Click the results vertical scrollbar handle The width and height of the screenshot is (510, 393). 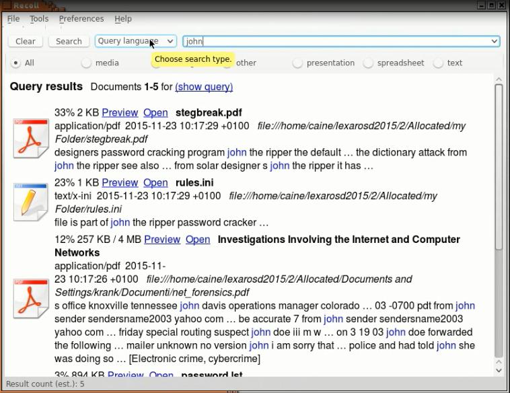499,167
